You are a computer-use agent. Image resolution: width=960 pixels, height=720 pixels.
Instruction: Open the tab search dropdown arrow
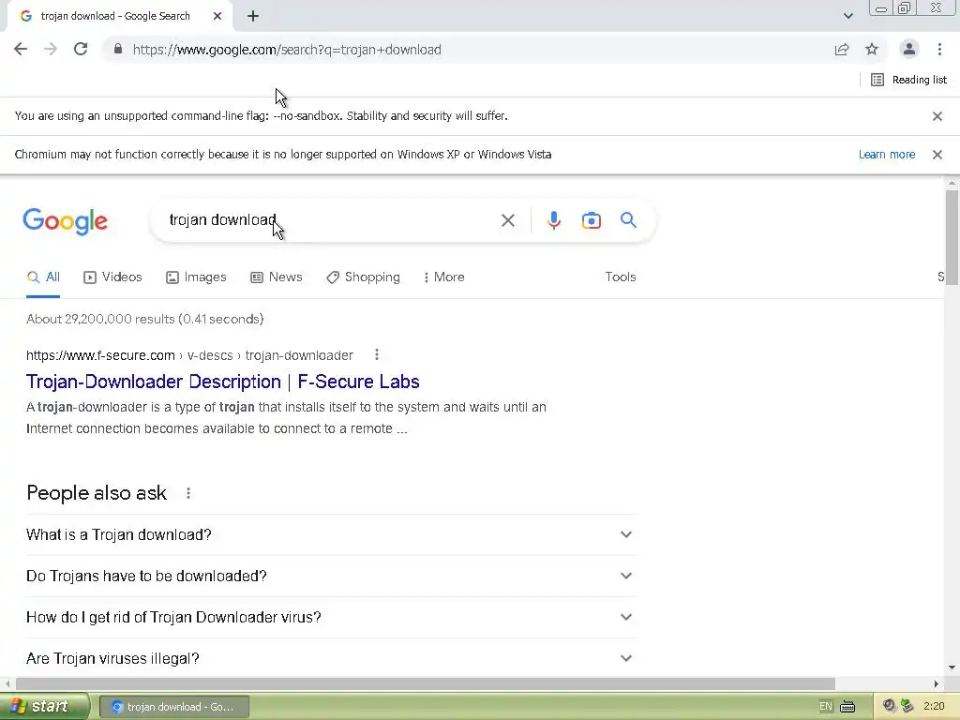tap(847, 16)
